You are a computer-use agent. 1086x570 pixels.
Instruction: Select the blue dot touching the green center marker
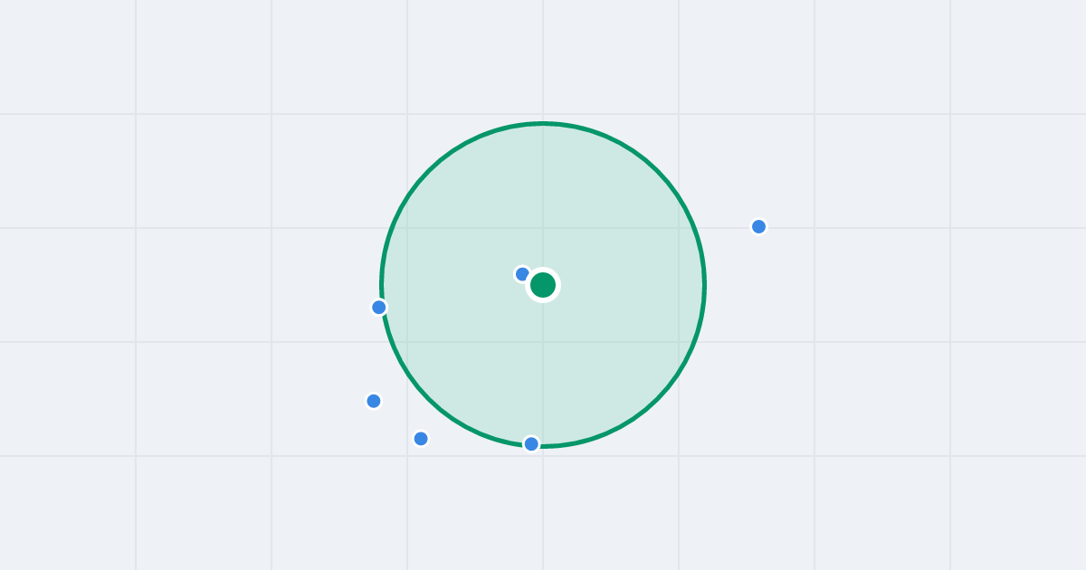(x=522, y=274)
